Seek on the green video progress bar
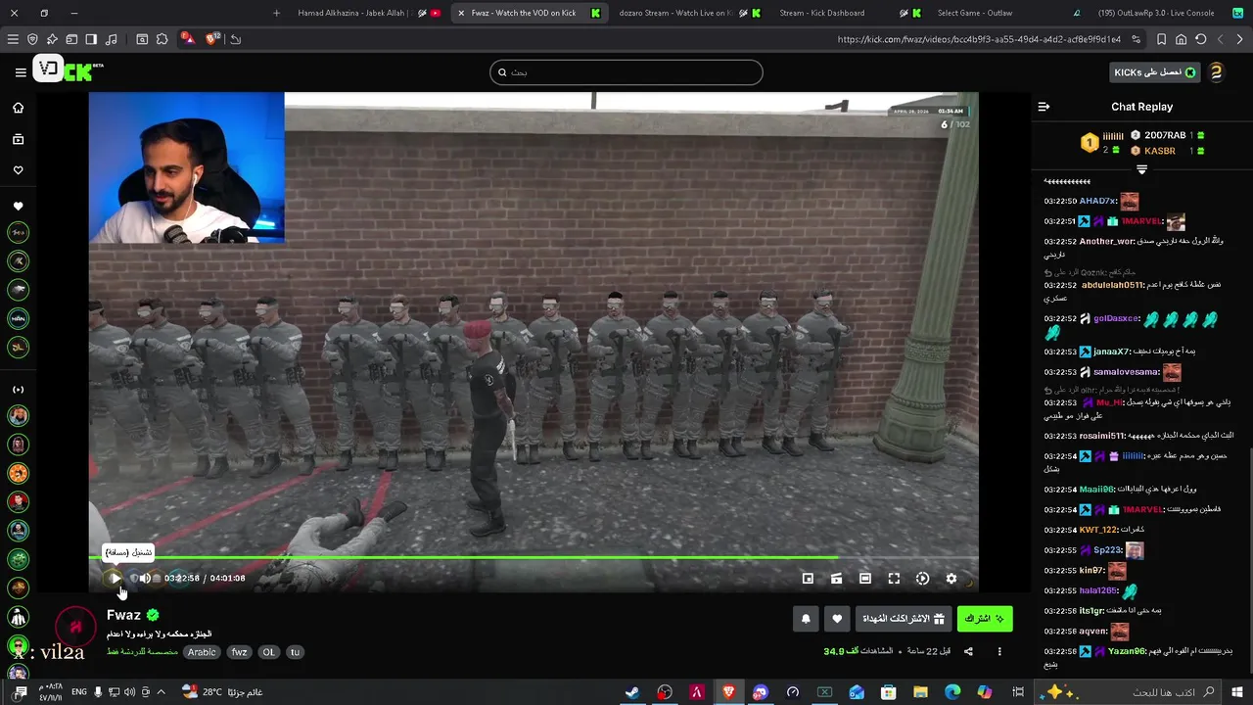The height and width of the screenshot is (705, 1253). tap(534, 557)
